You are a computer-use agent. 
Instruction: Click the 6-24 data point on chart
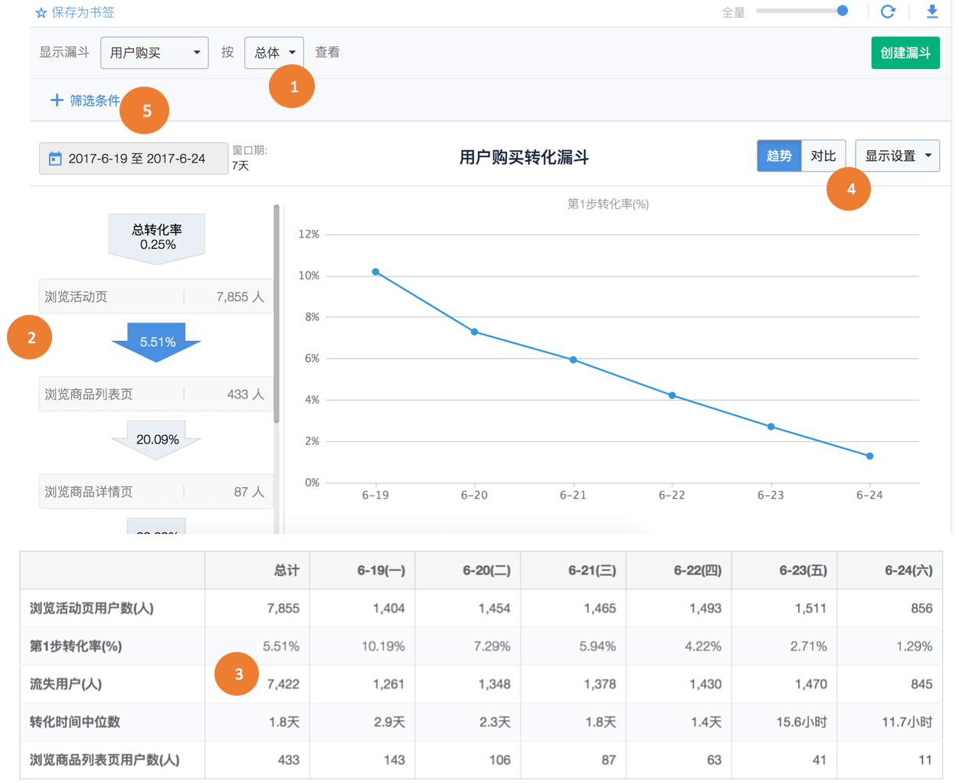coord(869,456)
